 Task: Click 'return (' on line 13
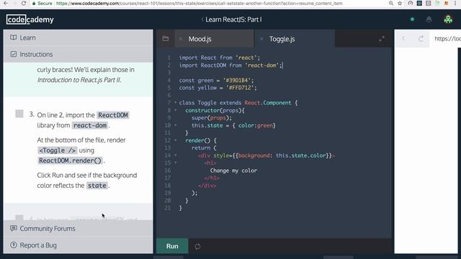tap(204, 147)
